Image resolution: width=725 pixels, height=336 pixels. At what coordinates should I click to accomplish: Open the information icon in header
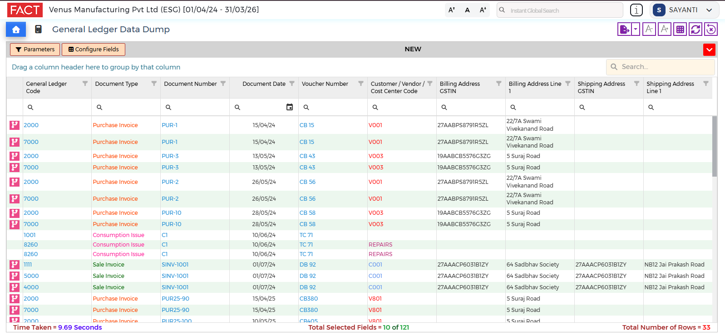(636, 10)
